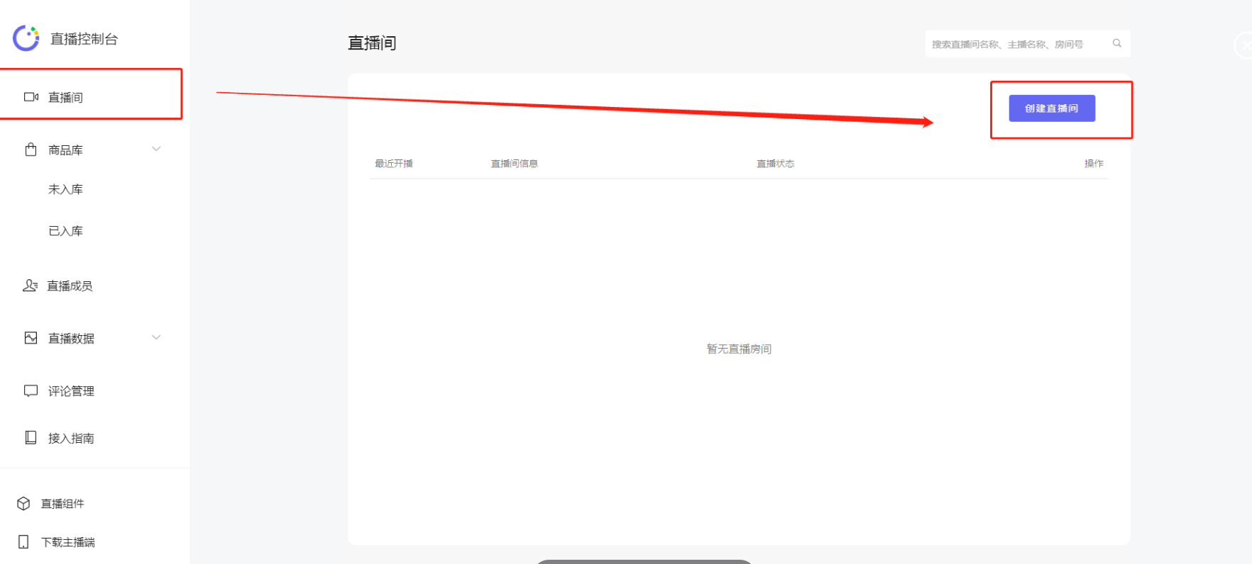The image size is (1252, 564).
Task: Click the chat bubble icon for 评论管理
Action: coord(31,390)
